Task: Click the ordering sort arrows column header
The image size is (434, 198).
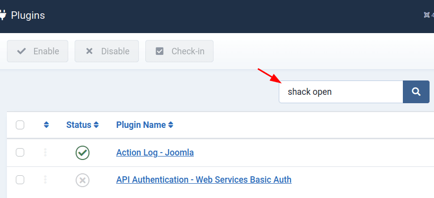Action: tap(46, 125)
